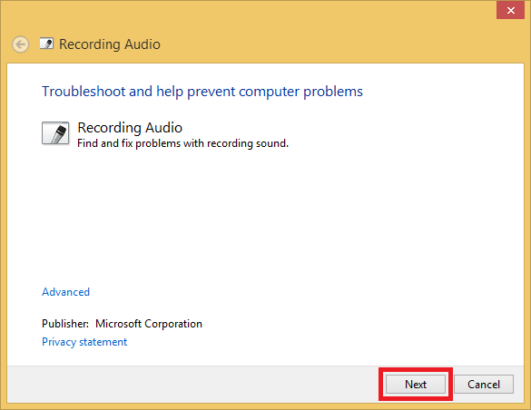Click the 'Publisher:' label
This screenshot has width=531, height=410.
point(65,324)
